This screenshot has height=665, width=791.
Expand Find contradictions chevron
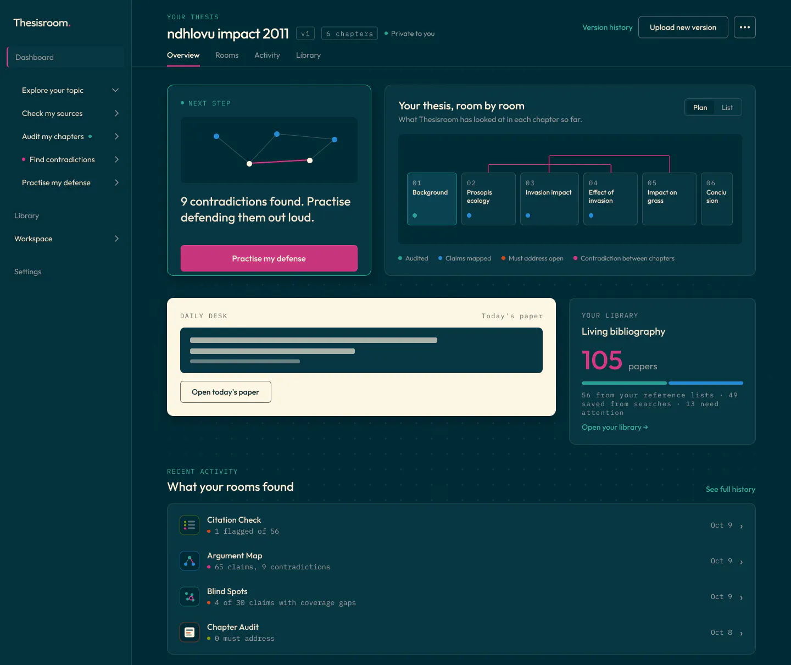tap(116, 159)
